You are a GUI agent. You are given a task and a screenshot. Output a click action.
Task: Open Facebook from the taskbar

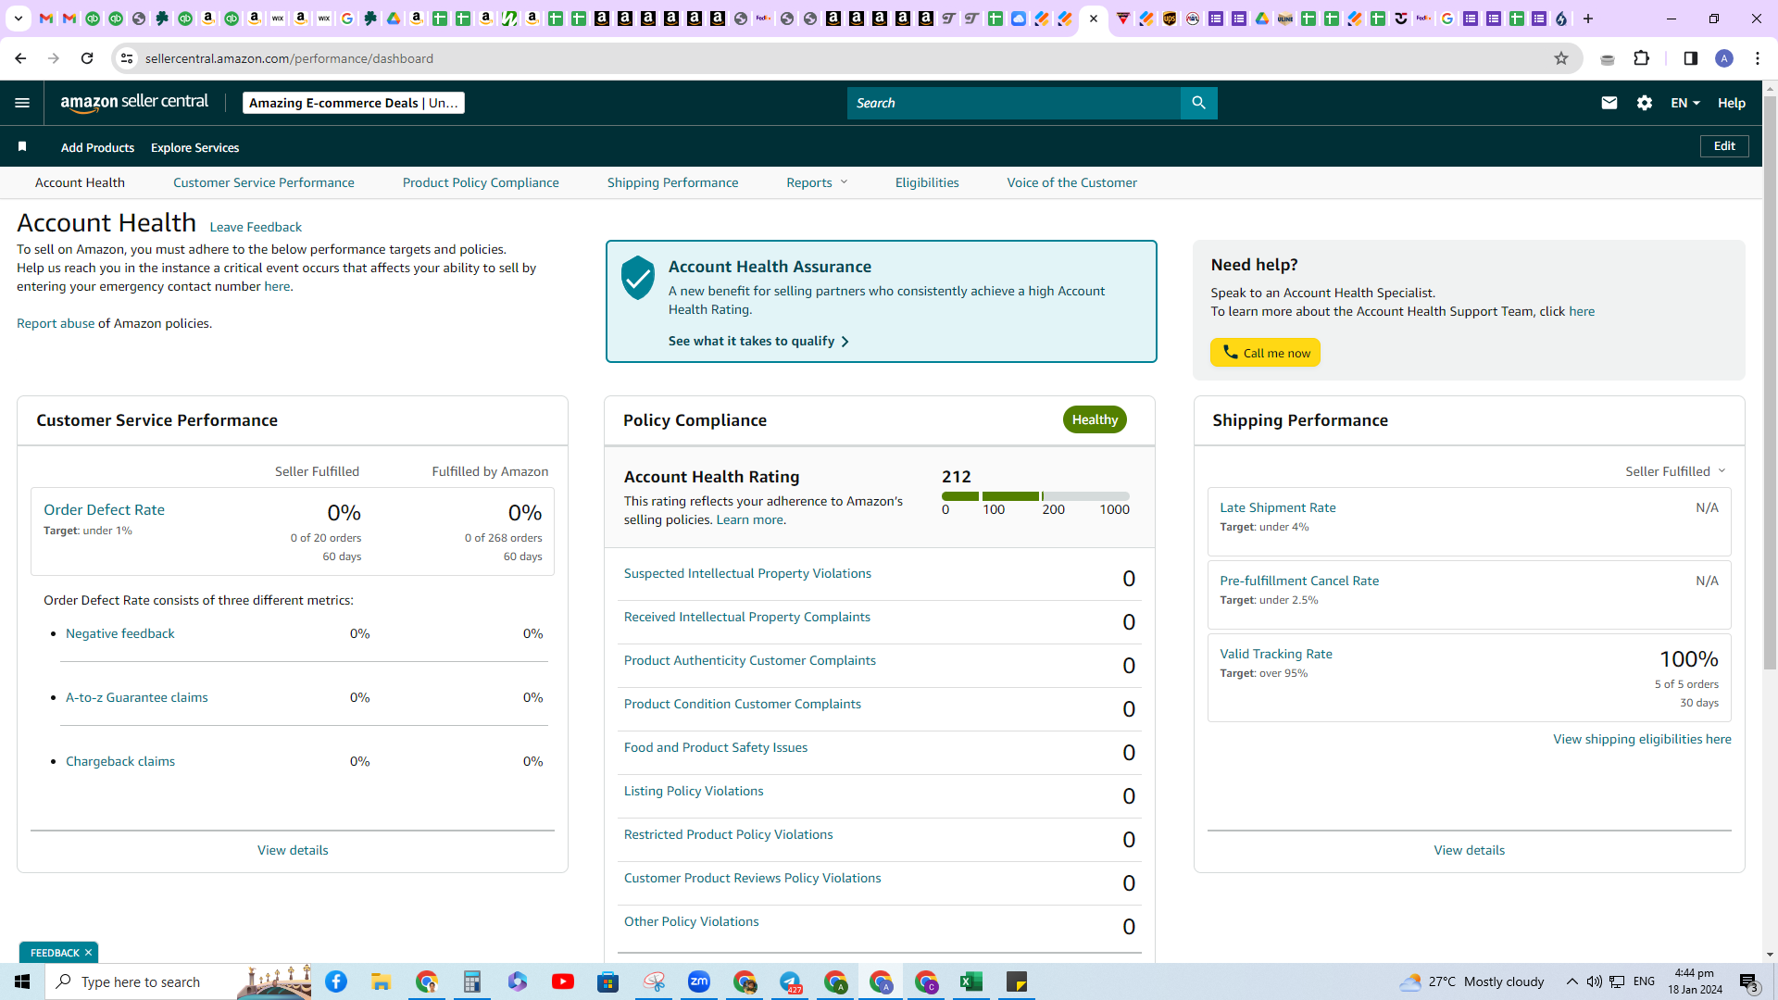click(x=336, y=981)
